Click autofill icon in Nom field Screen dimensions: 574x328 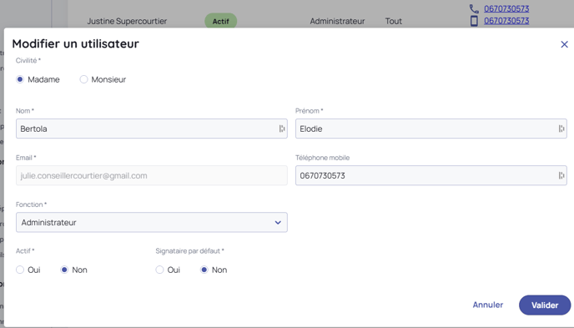pyautogui.click(x=282, y=129)
